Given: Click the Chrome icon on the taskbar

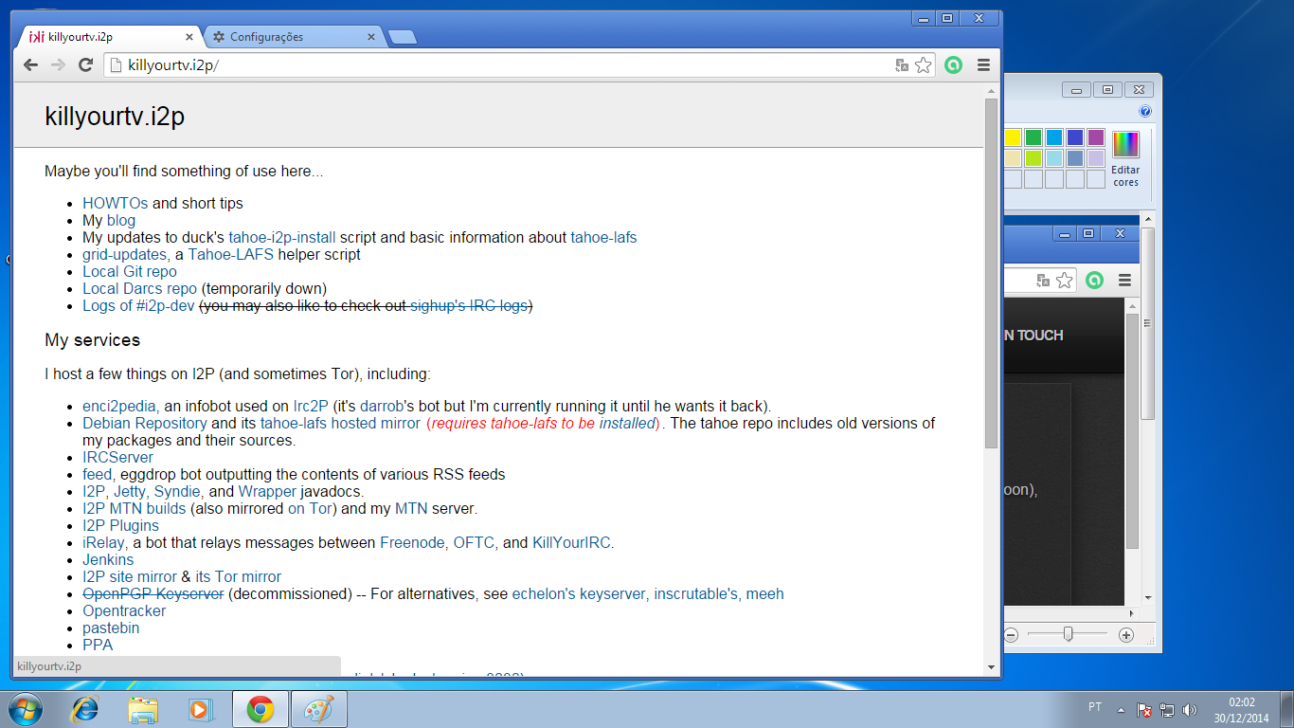Looking at the screenshot, I should tap(261, 709).
